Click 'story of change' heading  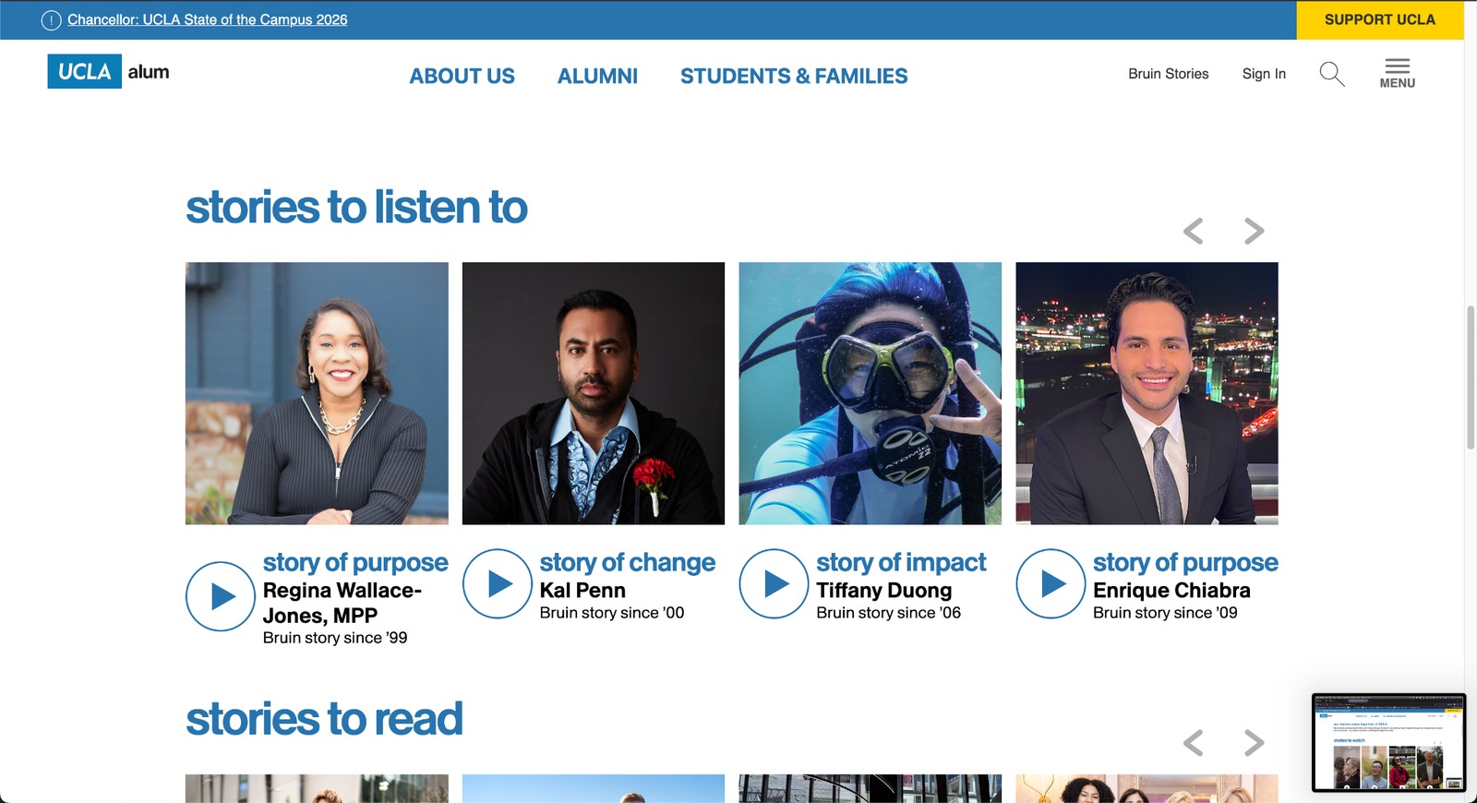click(x=628, y=562)
